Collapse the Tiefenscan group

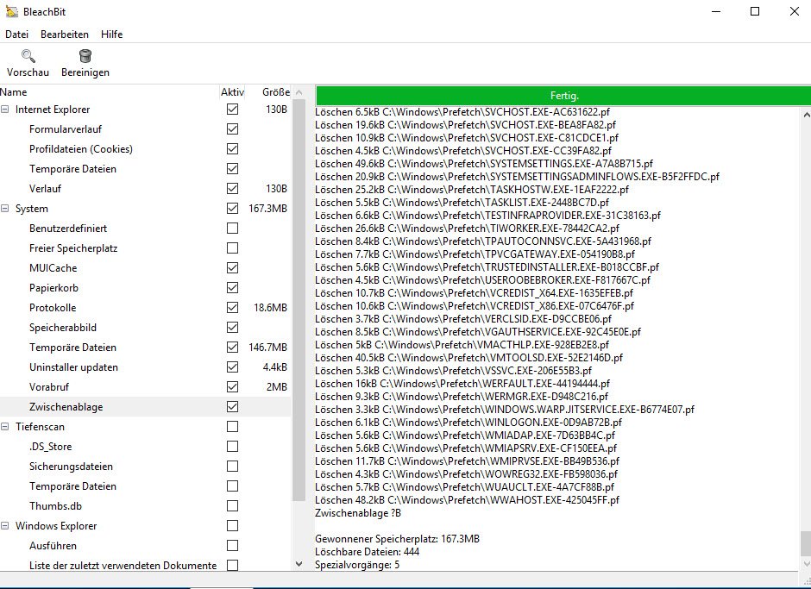tap(5, 427)
